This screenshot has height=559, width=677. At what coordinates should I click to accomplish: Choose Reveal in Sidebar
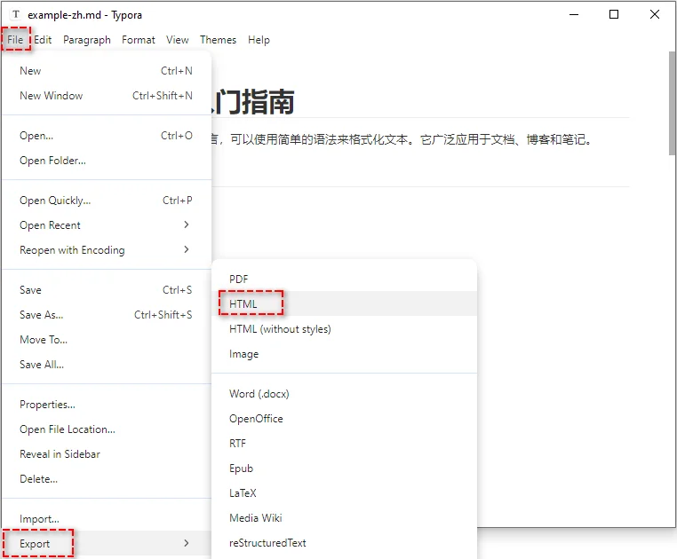[x=107, y=454]
